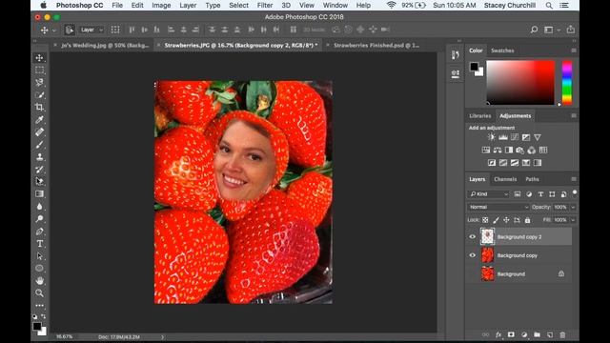Add a Curves adjustment
The width and height of the screenshot is (610, 343).
(515, 137)
